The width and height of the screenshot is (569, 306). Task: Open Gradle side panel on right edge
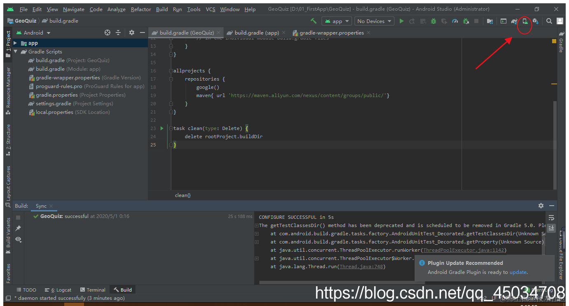[x=561, y=42]
